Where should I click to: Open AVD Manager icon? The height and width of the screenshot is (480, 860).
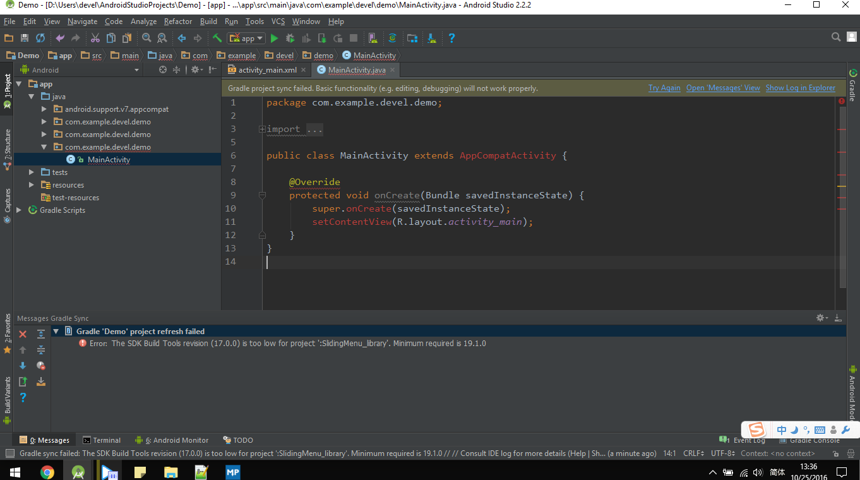(x=373, y=38)
